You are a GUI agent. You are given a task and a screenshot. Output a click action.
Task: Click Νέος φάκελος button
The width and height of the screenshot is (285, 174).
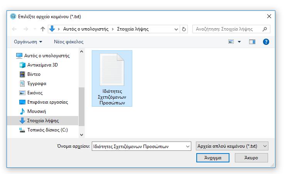[x=69, y=42]
